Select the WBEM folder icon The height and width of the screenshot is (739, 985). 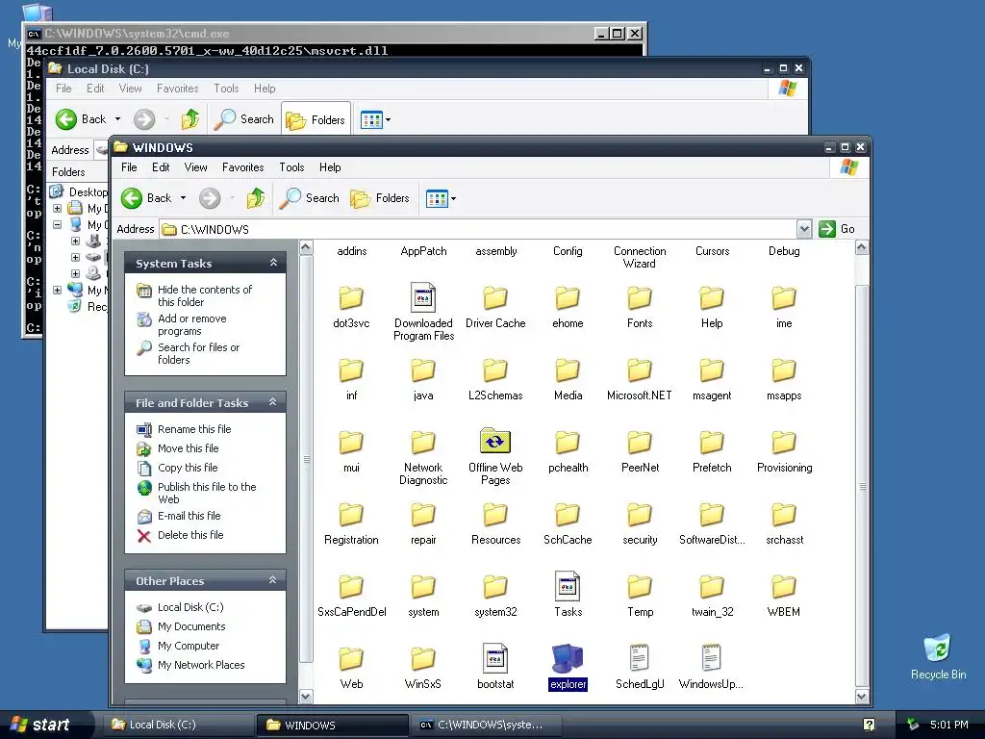pyautogui.click(x=784, y=588)
